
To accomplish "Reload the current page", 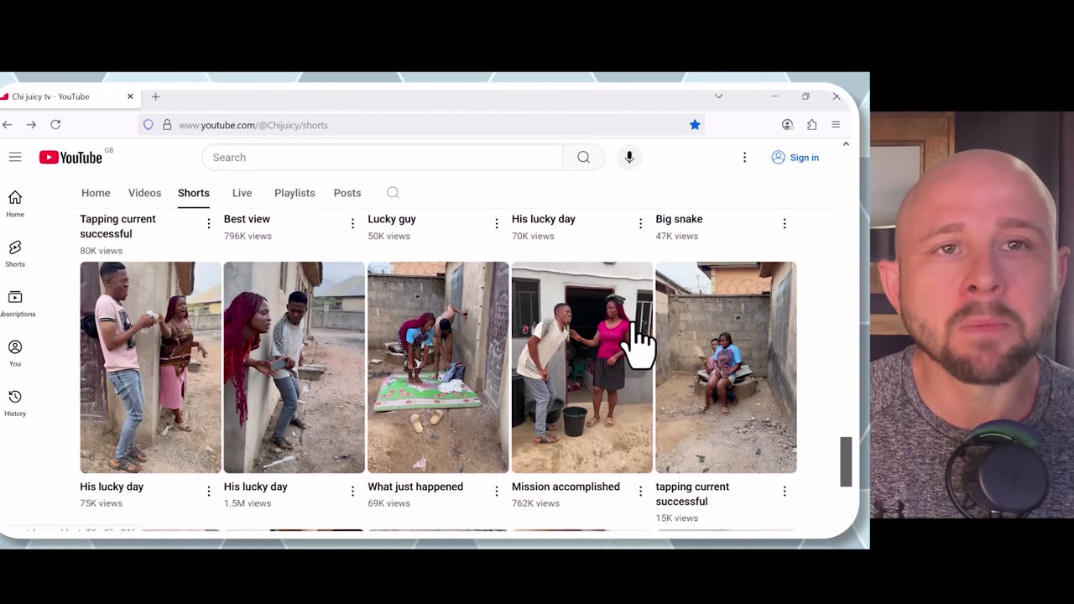I will (x=55, y=124).
